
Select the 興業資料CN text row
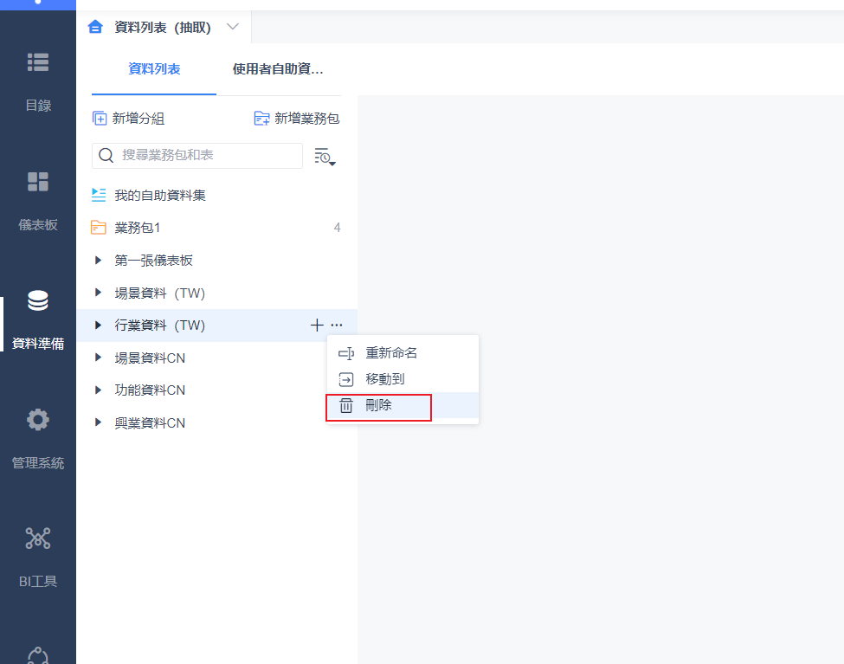[150, 422]
